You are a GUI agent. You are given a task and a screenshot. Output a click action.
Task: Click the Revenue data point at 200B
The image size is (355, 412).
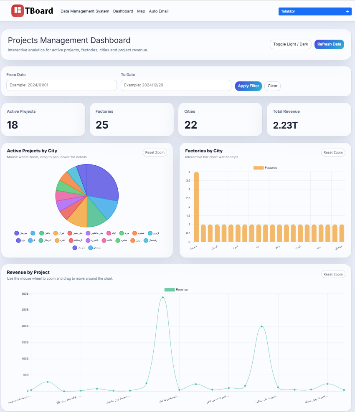[x=261, y=326]
